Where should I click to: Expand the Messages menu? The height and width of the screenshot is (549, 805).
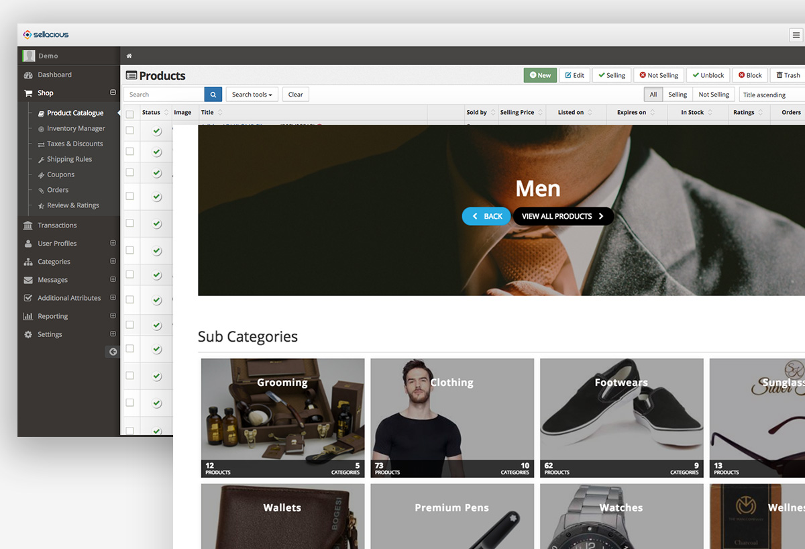tap(113, 279)
